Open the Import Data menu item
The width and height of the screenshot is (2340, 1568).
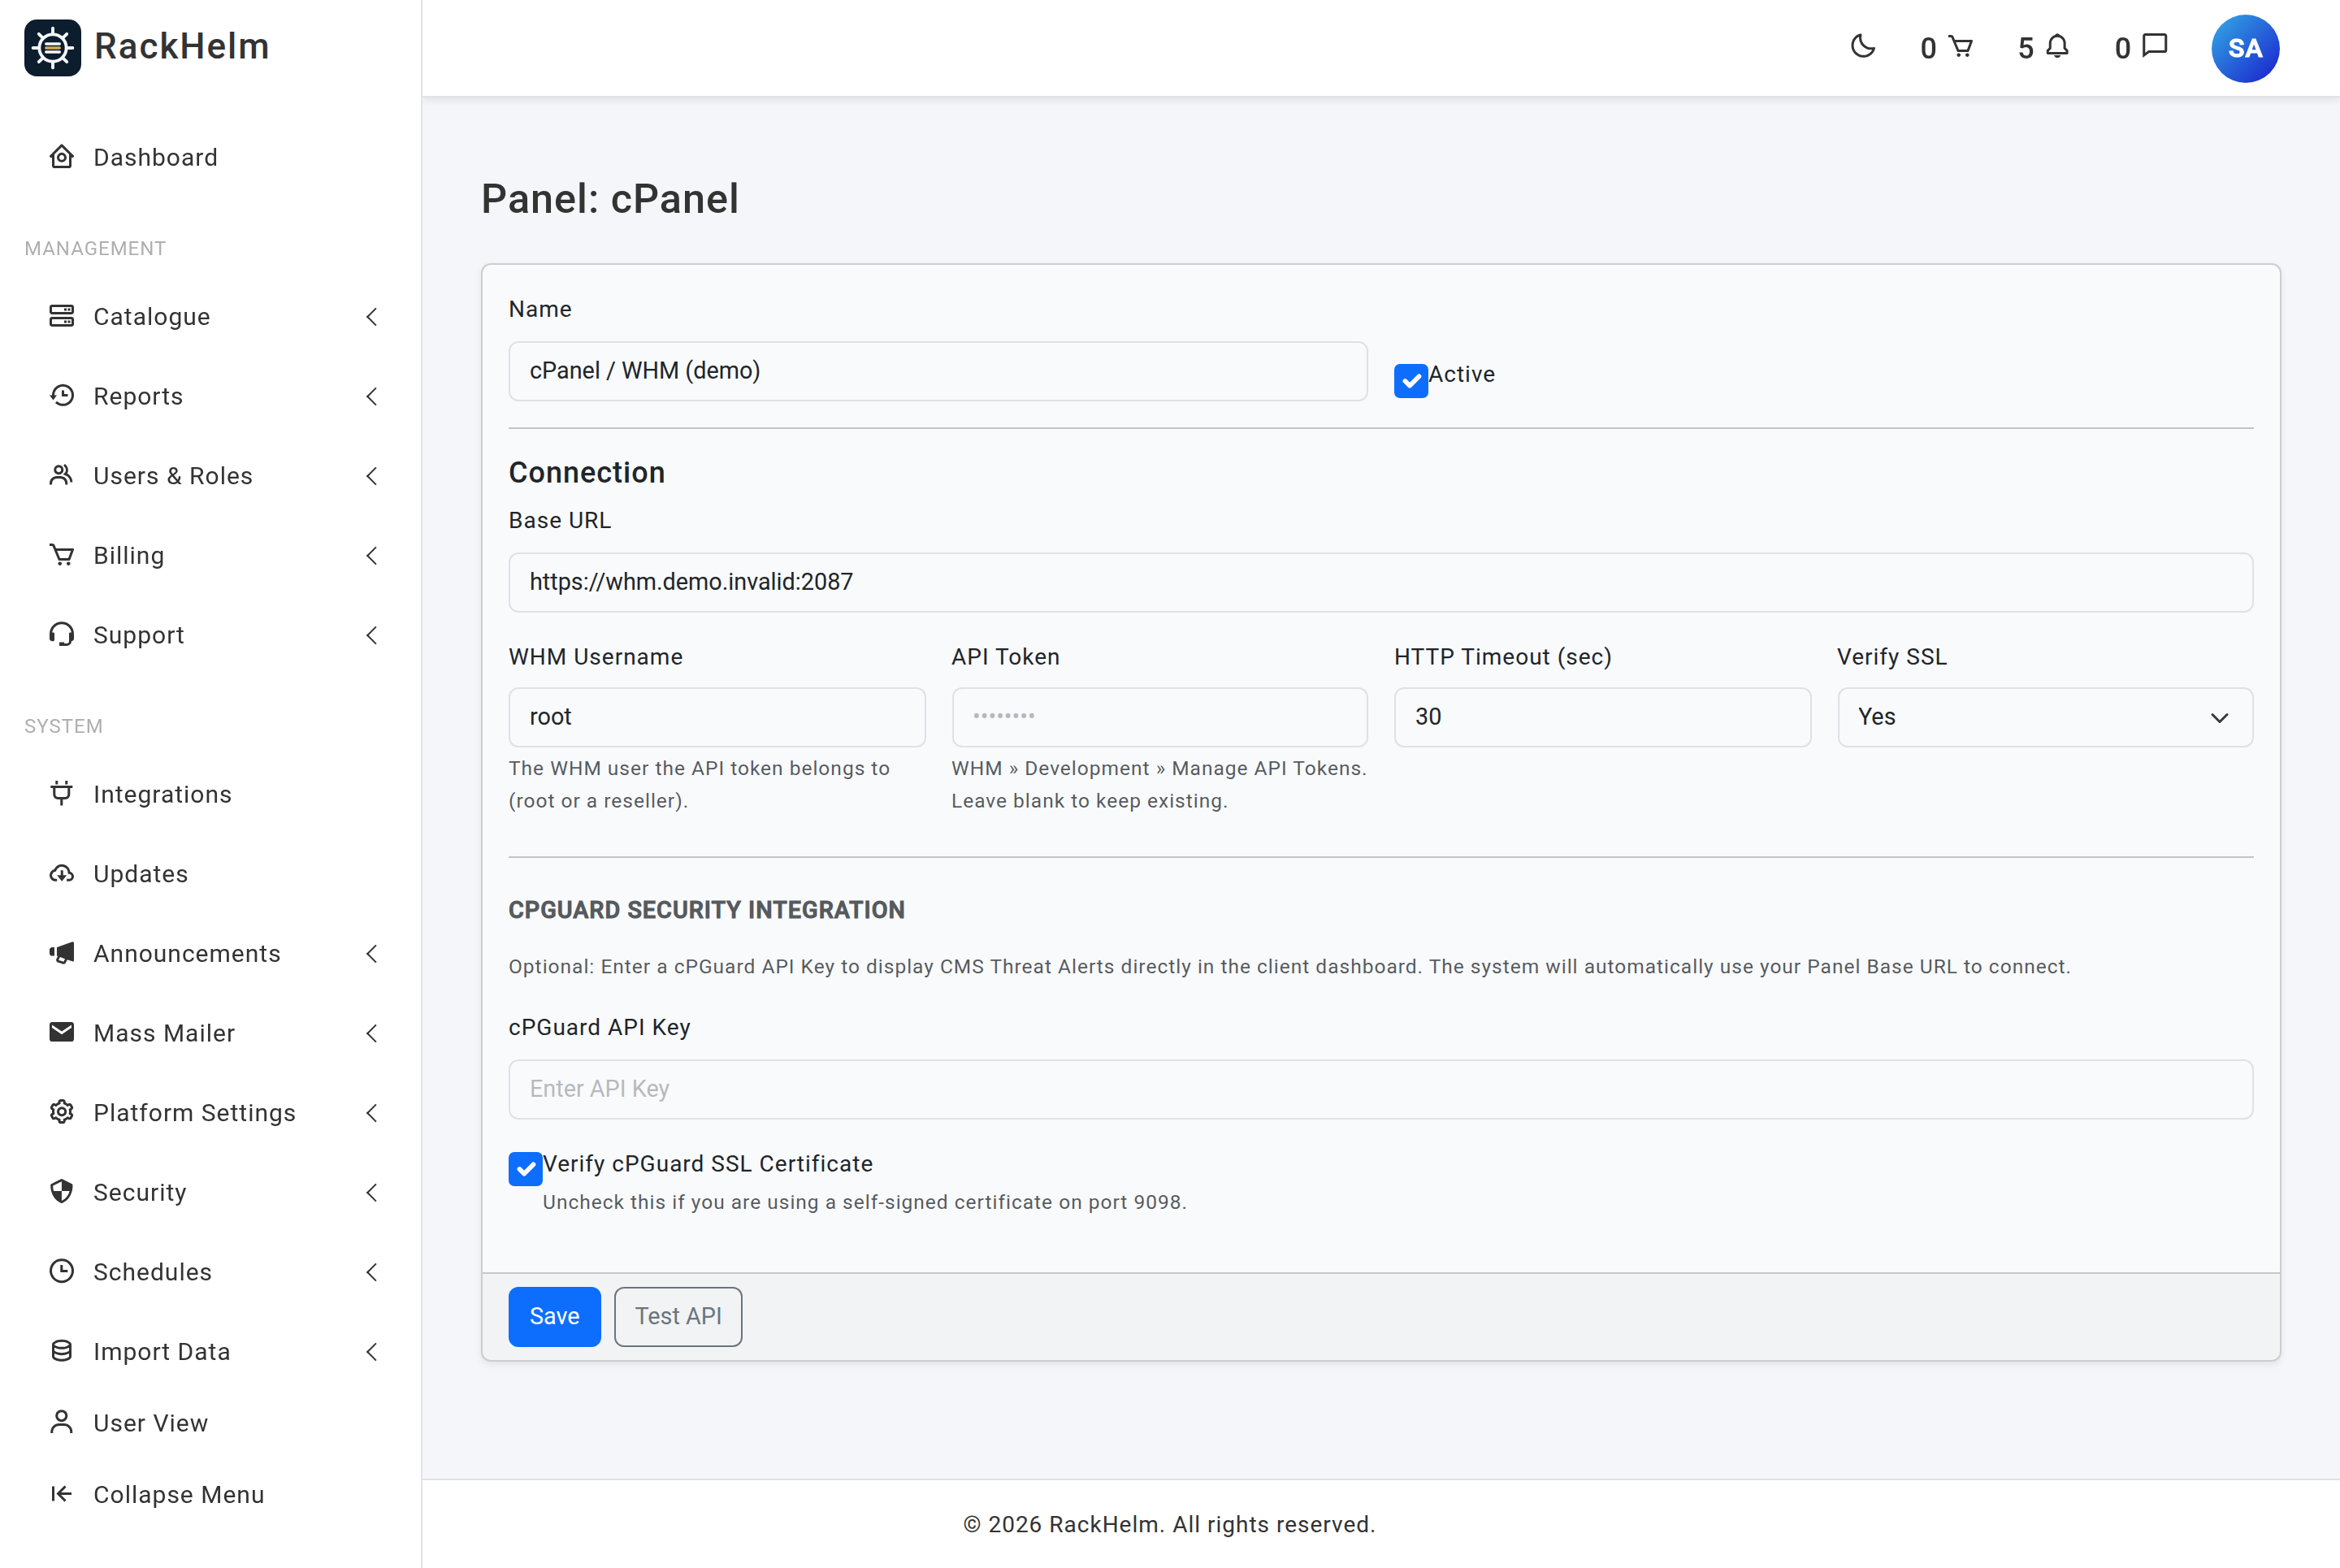[210, 1352]
